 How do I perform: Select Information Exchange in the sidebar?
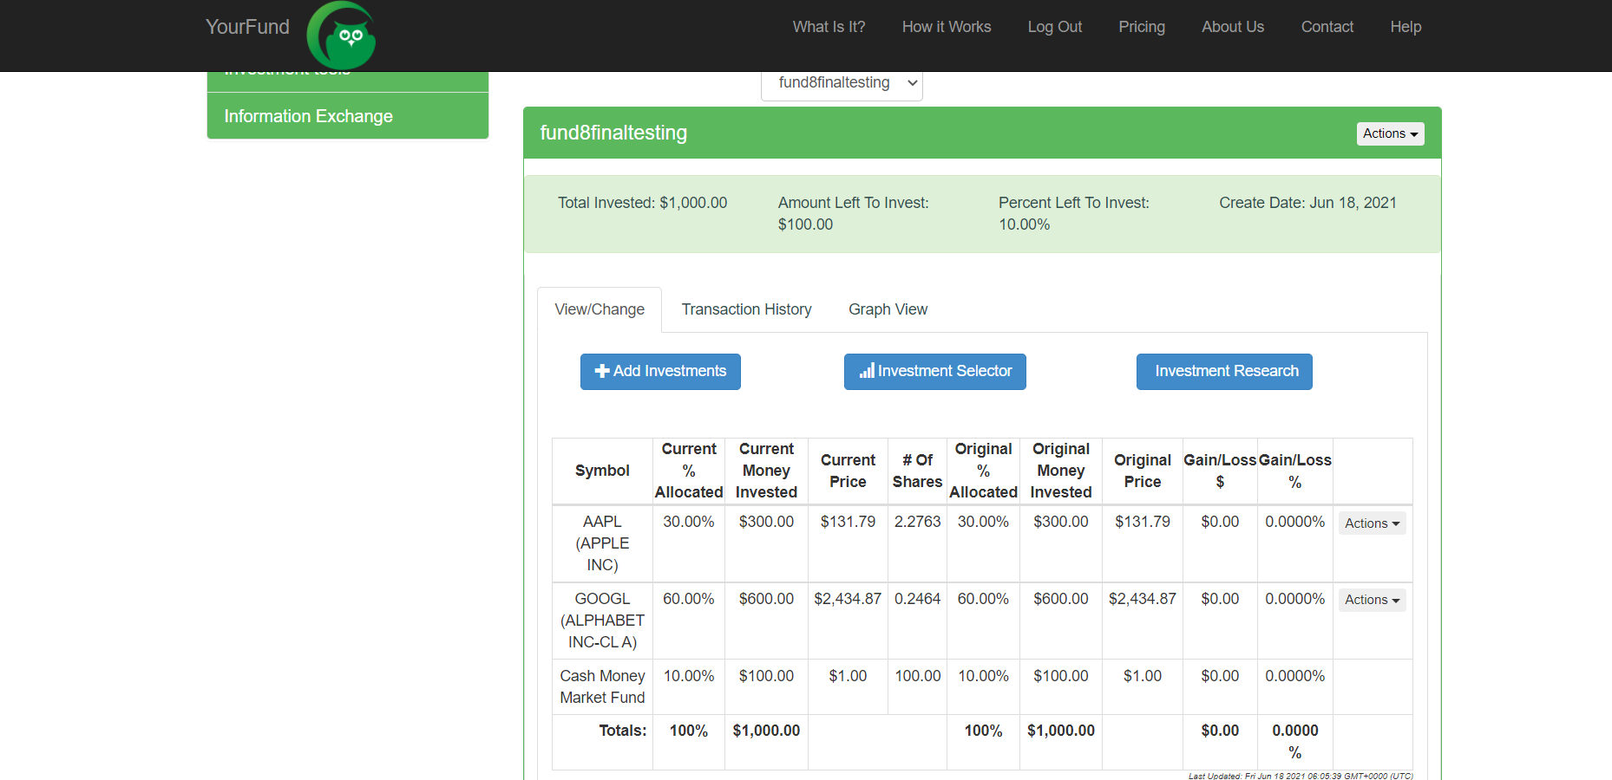(308, 115)
